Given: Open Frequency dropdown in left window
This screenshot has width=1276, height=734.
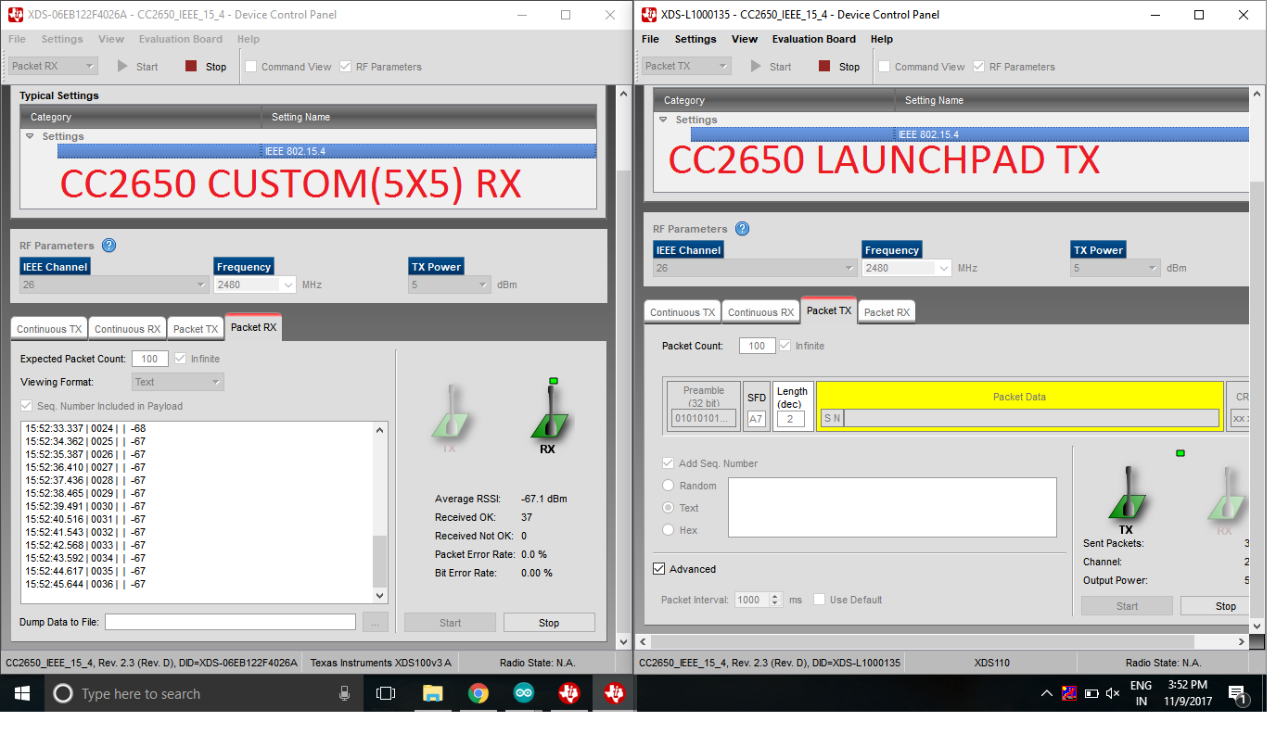Looking at the screenshot, I should (254, 285).
